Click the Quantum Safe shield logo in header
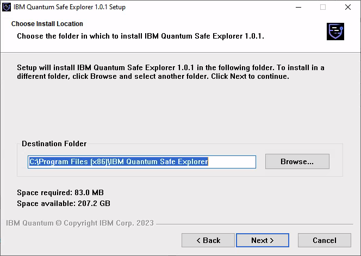 pos(335,31)
